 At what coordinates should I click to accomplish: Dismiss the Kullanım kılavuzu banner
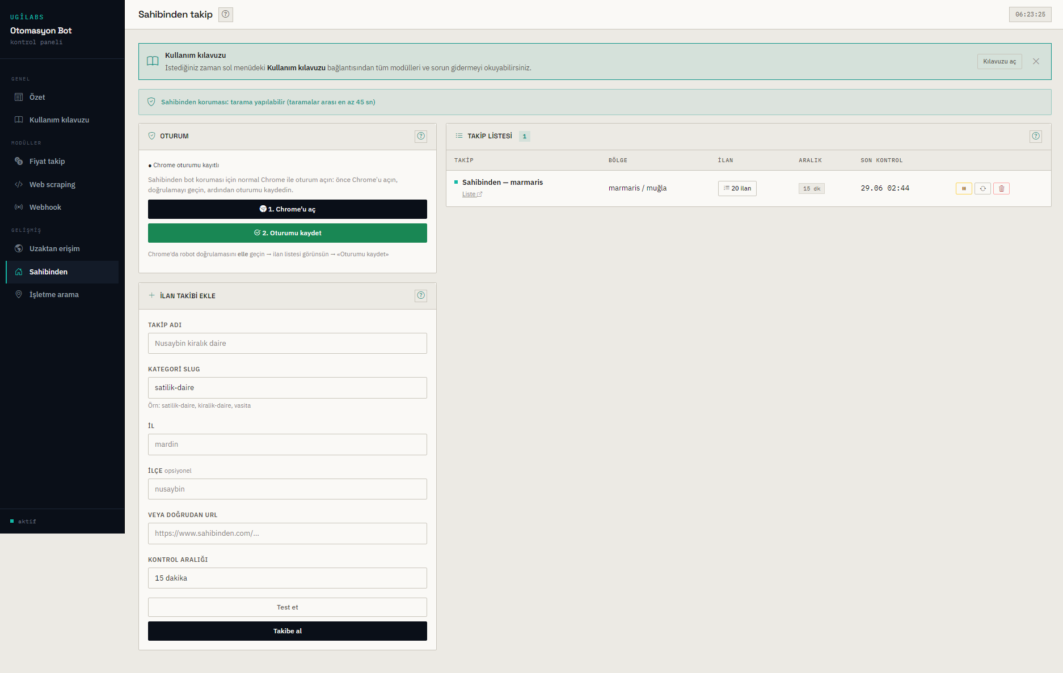(x=1036, y=61)
